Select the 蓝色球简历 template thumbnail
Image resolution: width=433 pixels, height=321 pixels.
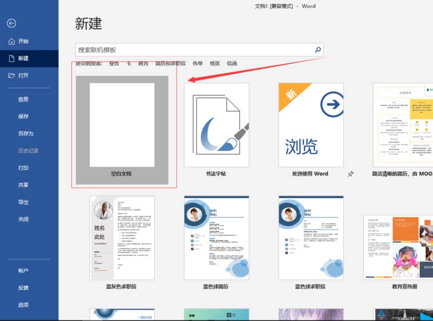tap(216, 238)
